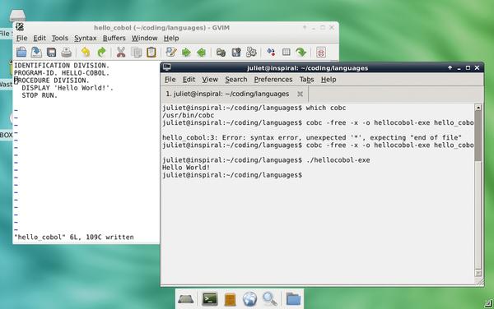Open the terminal Help menu

[x=329, y=80]
